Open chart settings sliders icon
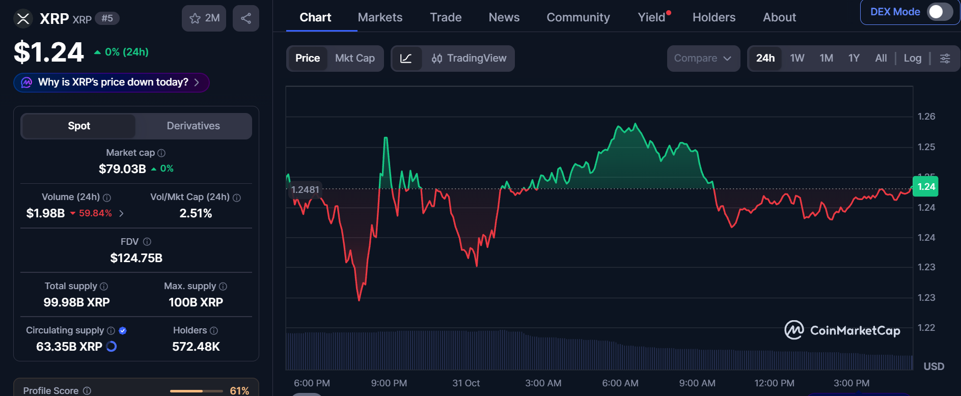Screen dimensions: 961x396 (945, 59)
